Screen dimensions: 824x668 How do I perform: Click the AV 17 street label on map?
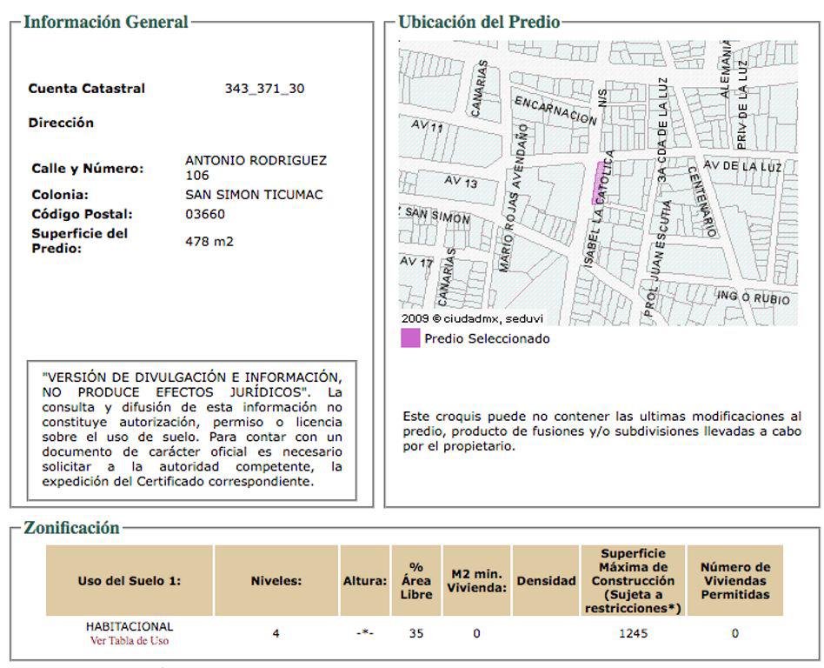coord(416,262)
